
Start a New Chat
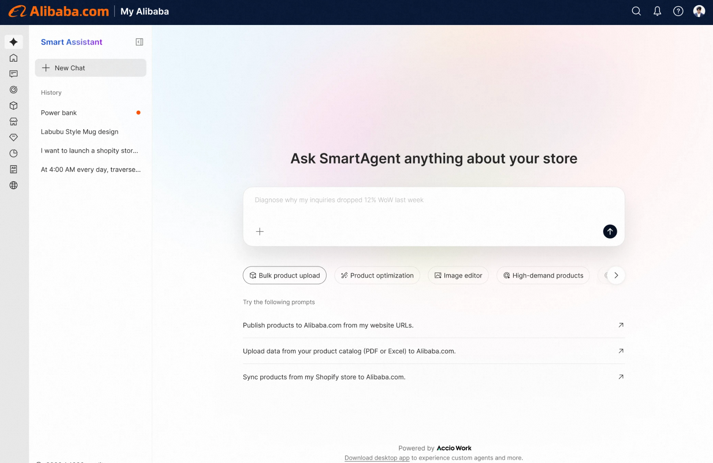click(x=91, y=68)
